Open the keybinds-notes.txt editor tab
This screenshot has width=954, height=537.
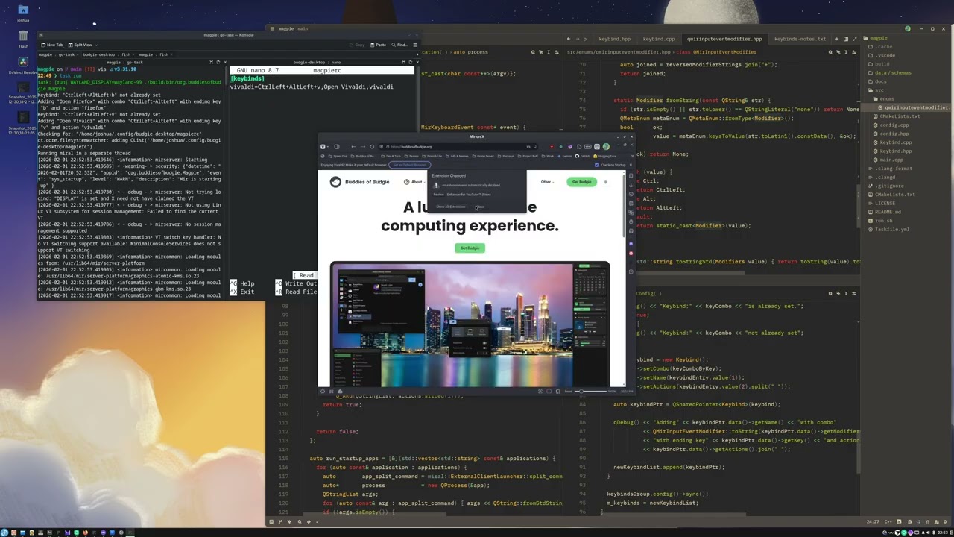(x=800, y=39)
